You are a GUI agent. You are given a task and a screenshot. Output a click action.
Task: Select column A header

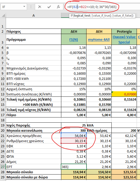coord(34,16)
